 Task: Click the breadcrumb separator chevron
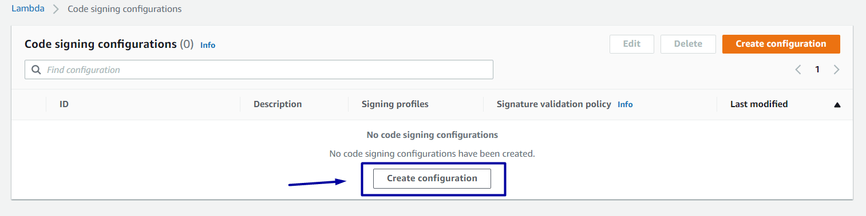click(x=56, y=9)
